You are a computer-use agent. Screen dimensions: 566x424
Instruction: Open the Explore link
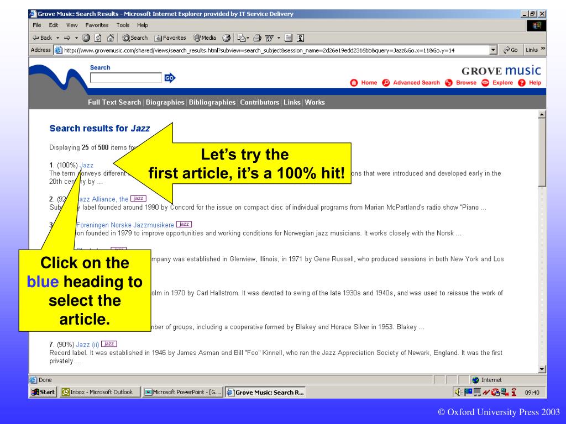[502, 83]
